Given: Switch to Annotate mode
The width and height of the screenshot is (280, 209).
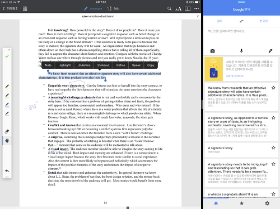Looking at the screenshot, I should (93, 8).
